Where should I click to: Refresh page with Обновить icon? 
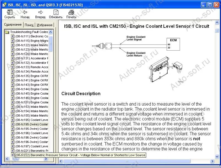tap(56, 14)
